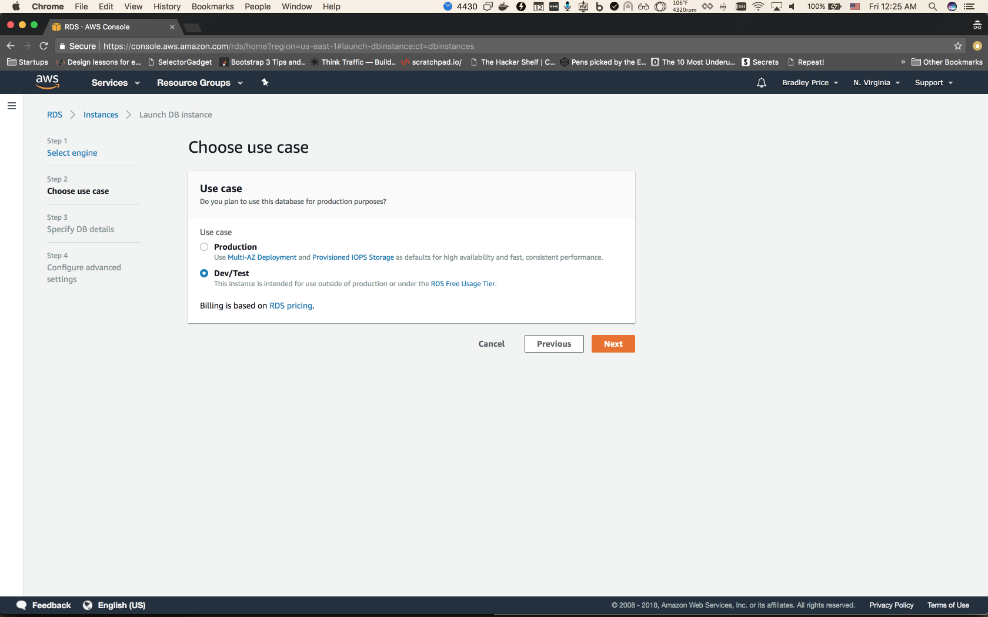Screen dimensions: 988x617
Task: Click the Privacy Policy link
Action: (x=892, y=605)
